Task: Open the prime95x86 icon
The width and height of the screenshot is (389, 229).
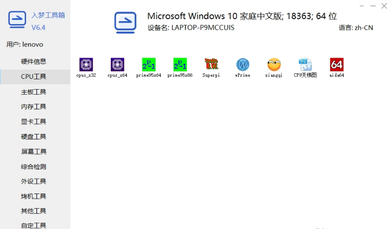Action: (180, 65)
